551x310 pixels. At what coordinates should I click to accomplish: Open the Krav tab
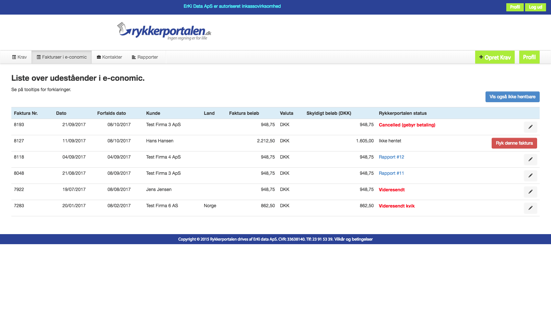pos(19,57)
